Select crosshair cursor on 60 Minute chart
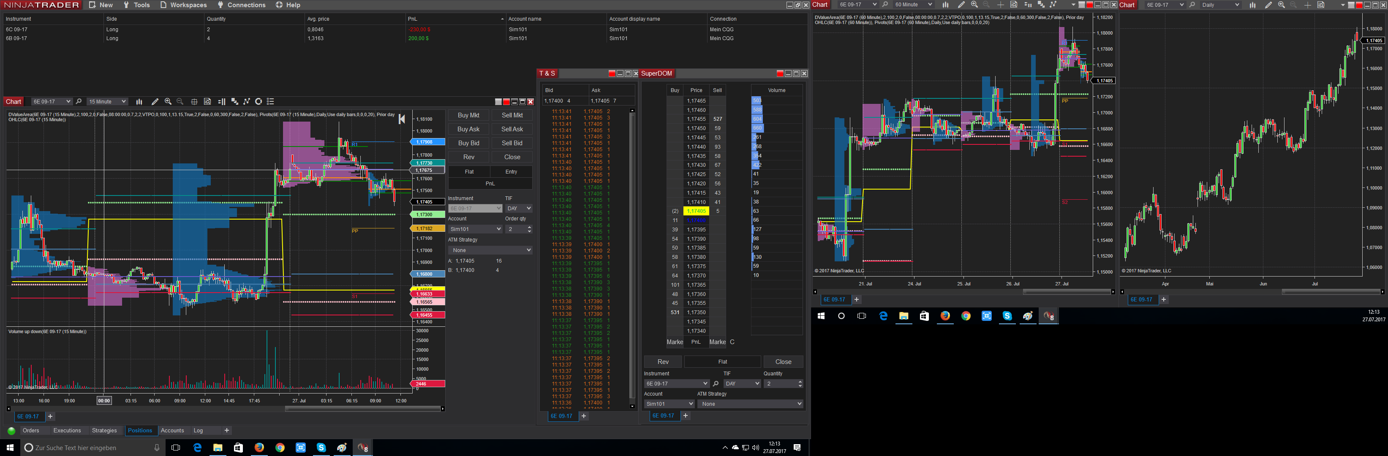The image size is (1388, 456). (1001, 5)
